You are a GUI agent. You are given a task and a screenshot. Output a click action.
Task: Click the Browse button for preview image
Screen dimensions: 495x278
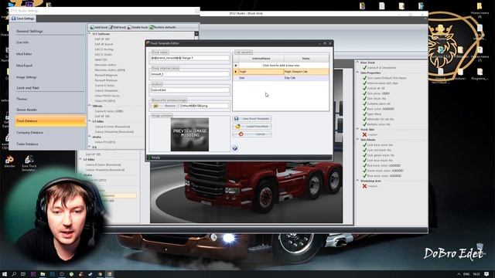point(165,106)
